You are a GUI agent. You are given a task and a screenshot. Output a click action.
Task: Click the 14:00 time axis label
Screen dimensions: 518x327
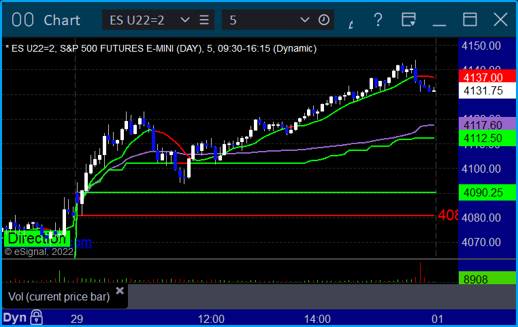pos(317,319)
